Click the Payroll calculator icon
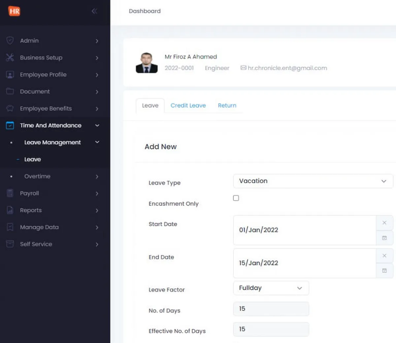Viewport: 396px width, 343px height. (10, 193)
